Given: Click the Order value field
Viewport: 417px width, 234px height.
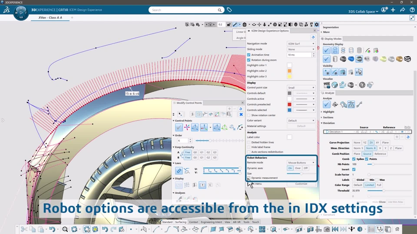Looking at the screenshot, I should pyautogui.click(x=183, y=140).
